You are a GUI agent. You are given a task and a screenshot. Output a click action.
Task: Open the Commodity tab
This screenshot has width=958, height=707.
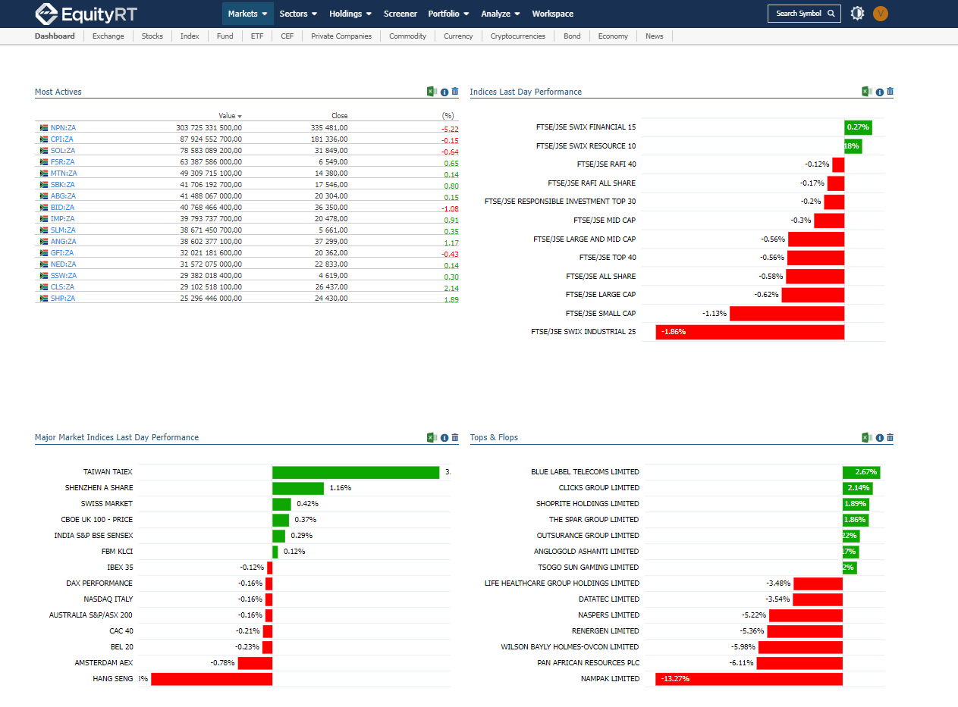point(408,36)
